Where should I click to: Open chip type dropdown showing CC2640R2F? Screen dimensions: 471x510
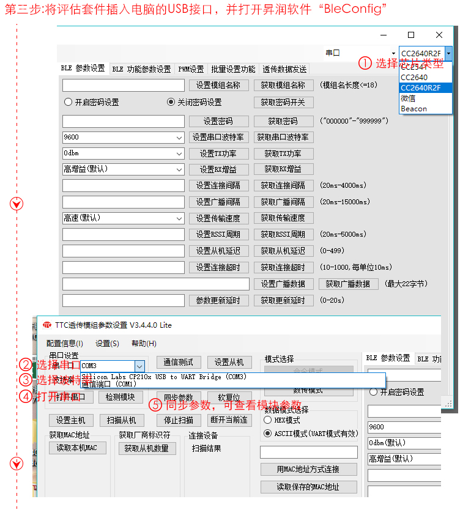pyautogui.click(x=448, y=53)
